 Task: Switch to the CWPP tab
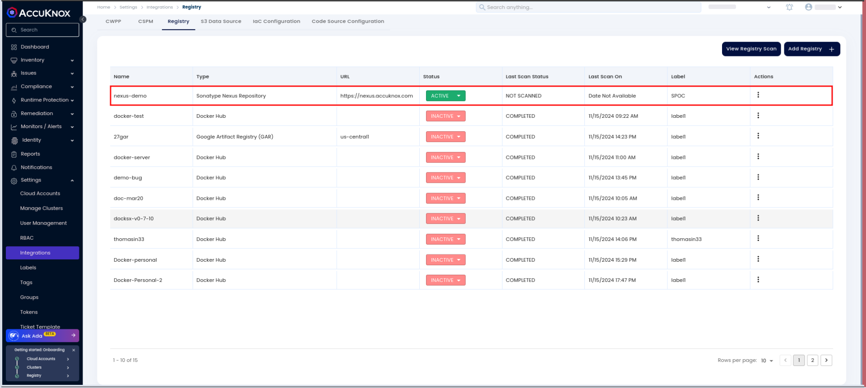point(113,21)
